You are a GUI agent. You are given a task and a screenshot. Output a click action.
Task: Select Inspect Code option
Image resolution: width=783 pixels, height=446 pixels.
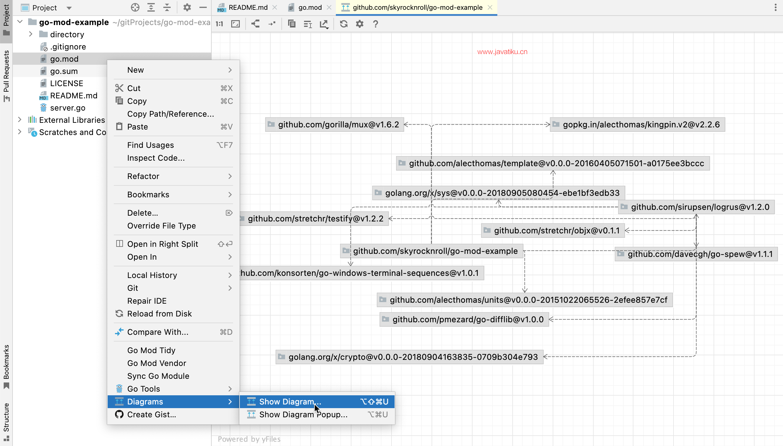pyautogui.click(x=173, y=158)
